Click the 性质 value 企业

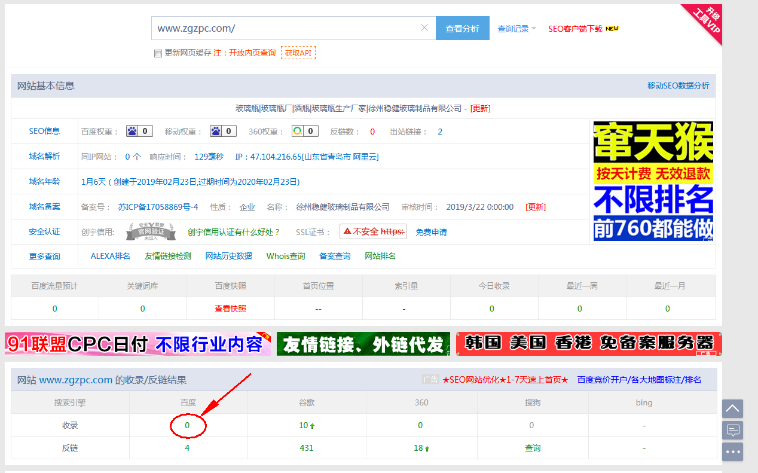click(247, 207)
